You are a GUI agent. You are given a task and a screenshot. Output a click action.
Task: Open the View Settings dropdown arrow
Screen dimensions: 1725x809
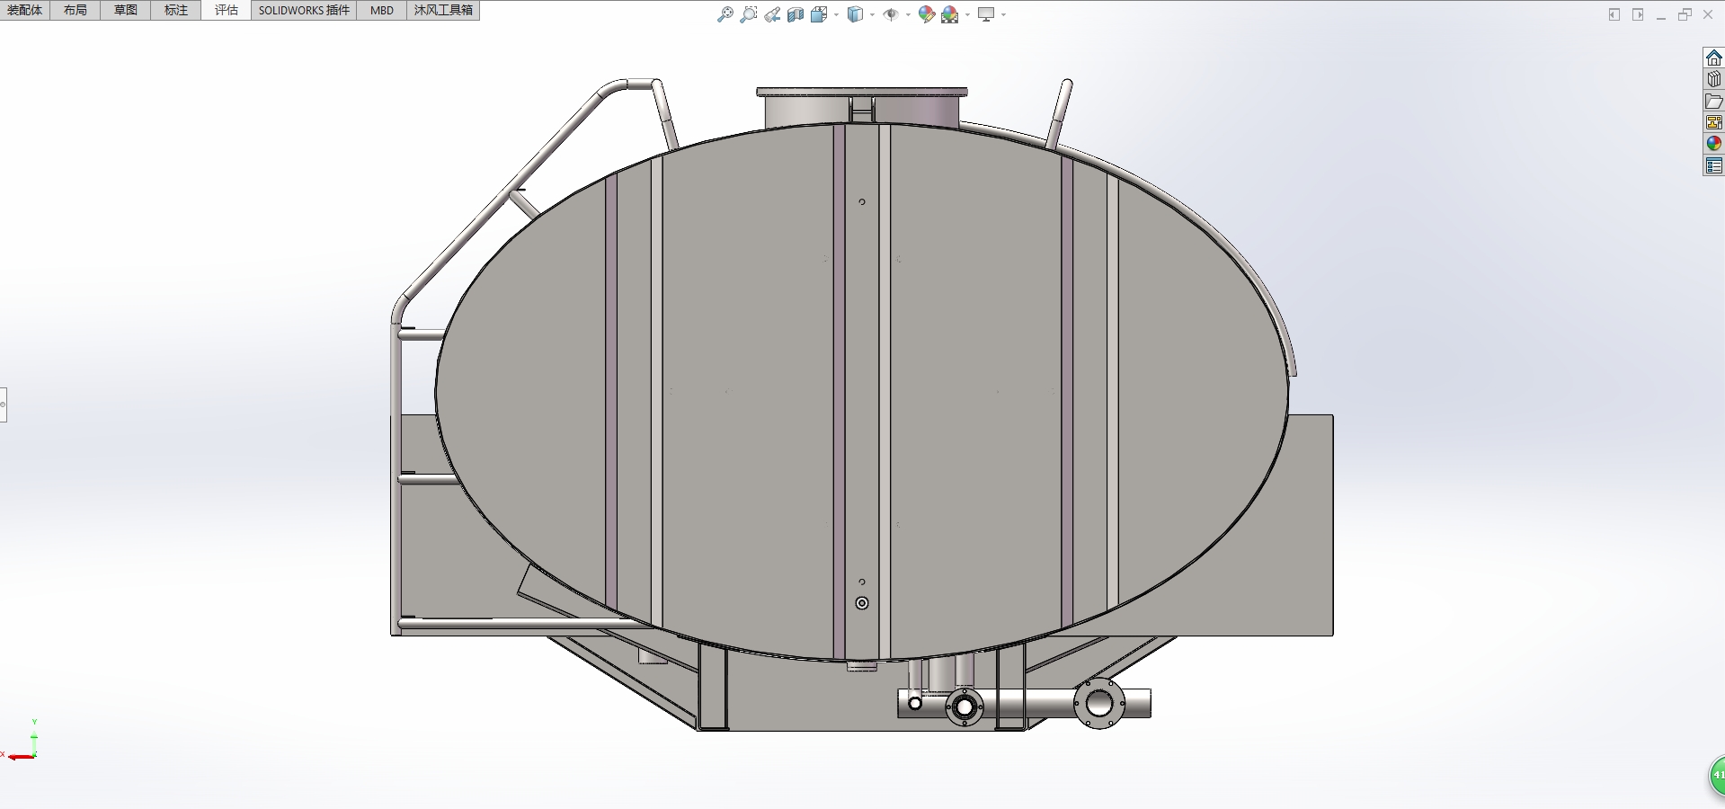click(x=1004, y=14)
